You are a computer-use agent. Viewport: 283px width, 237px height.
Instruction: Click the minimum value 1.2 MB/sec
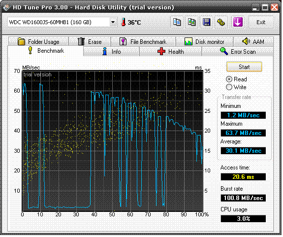click(243, 115)
